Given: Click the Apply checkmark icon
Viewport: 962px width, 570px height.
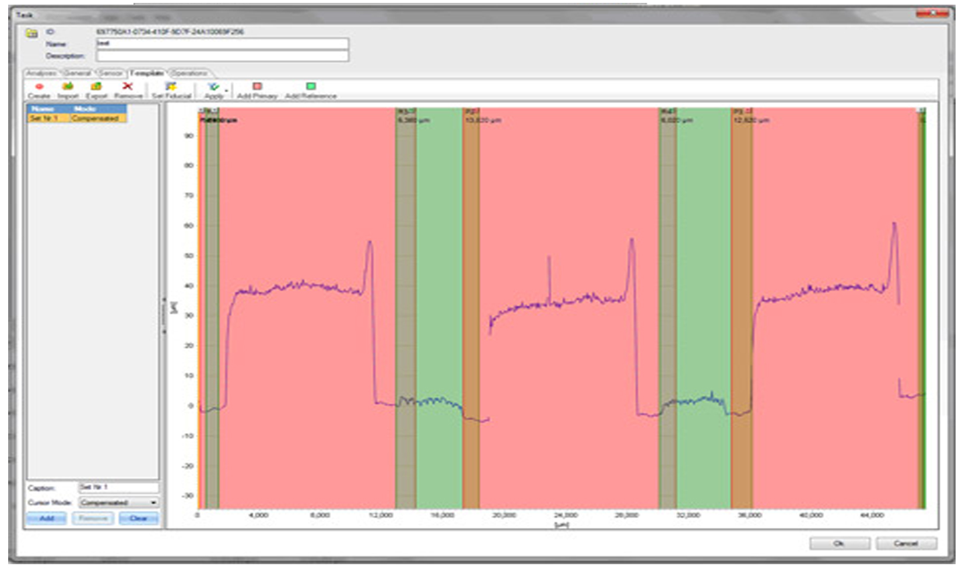Looking at the screenshot, I should [x=213, y=87].
